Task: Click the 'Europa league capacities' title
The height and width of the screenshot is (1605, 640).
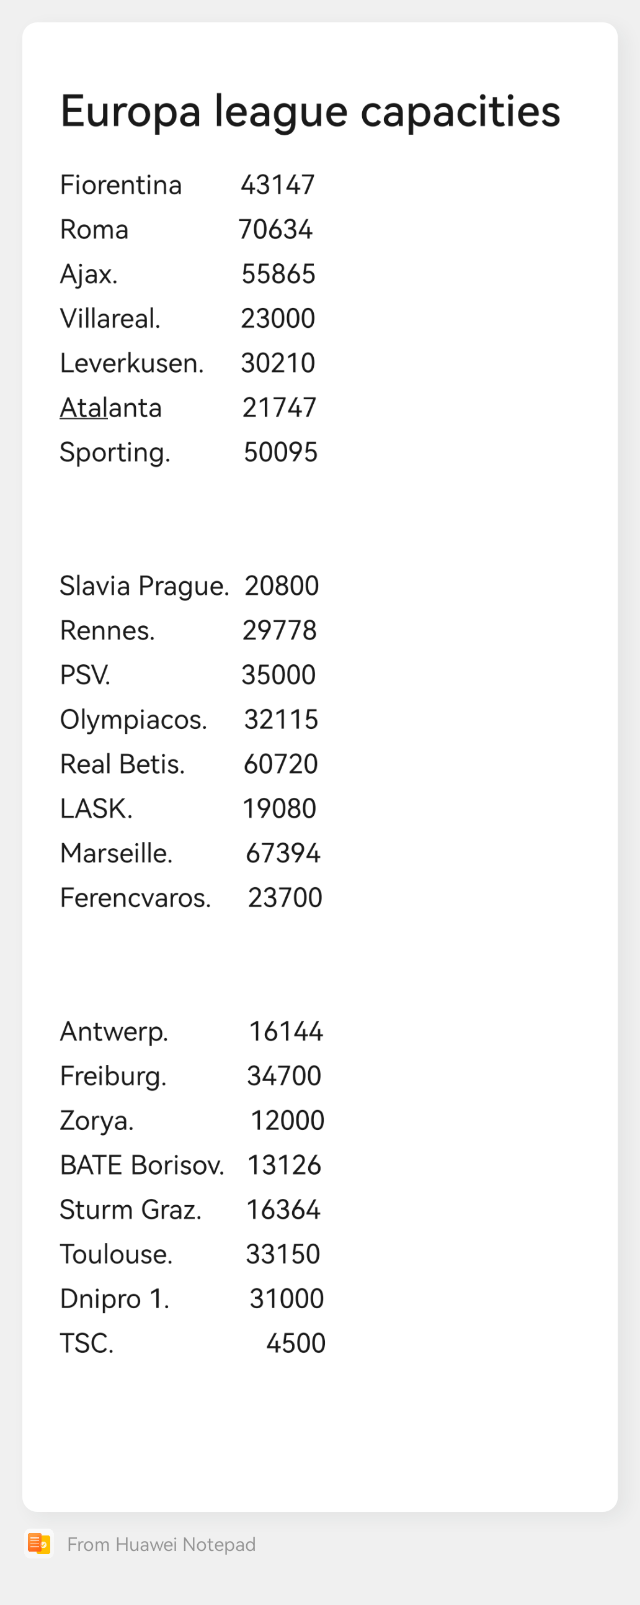Action: pyautogui.click(x=310, y=111)
